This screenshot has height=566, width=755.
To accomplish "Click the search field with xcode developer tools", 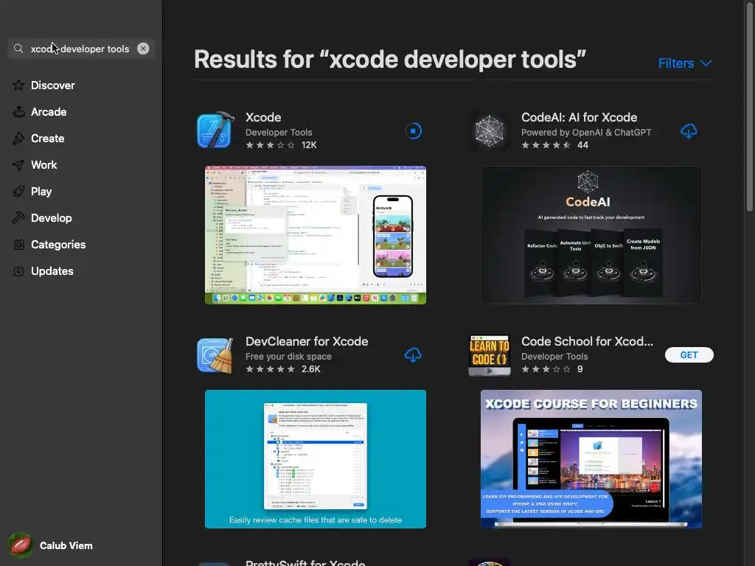I will [81, 49].
